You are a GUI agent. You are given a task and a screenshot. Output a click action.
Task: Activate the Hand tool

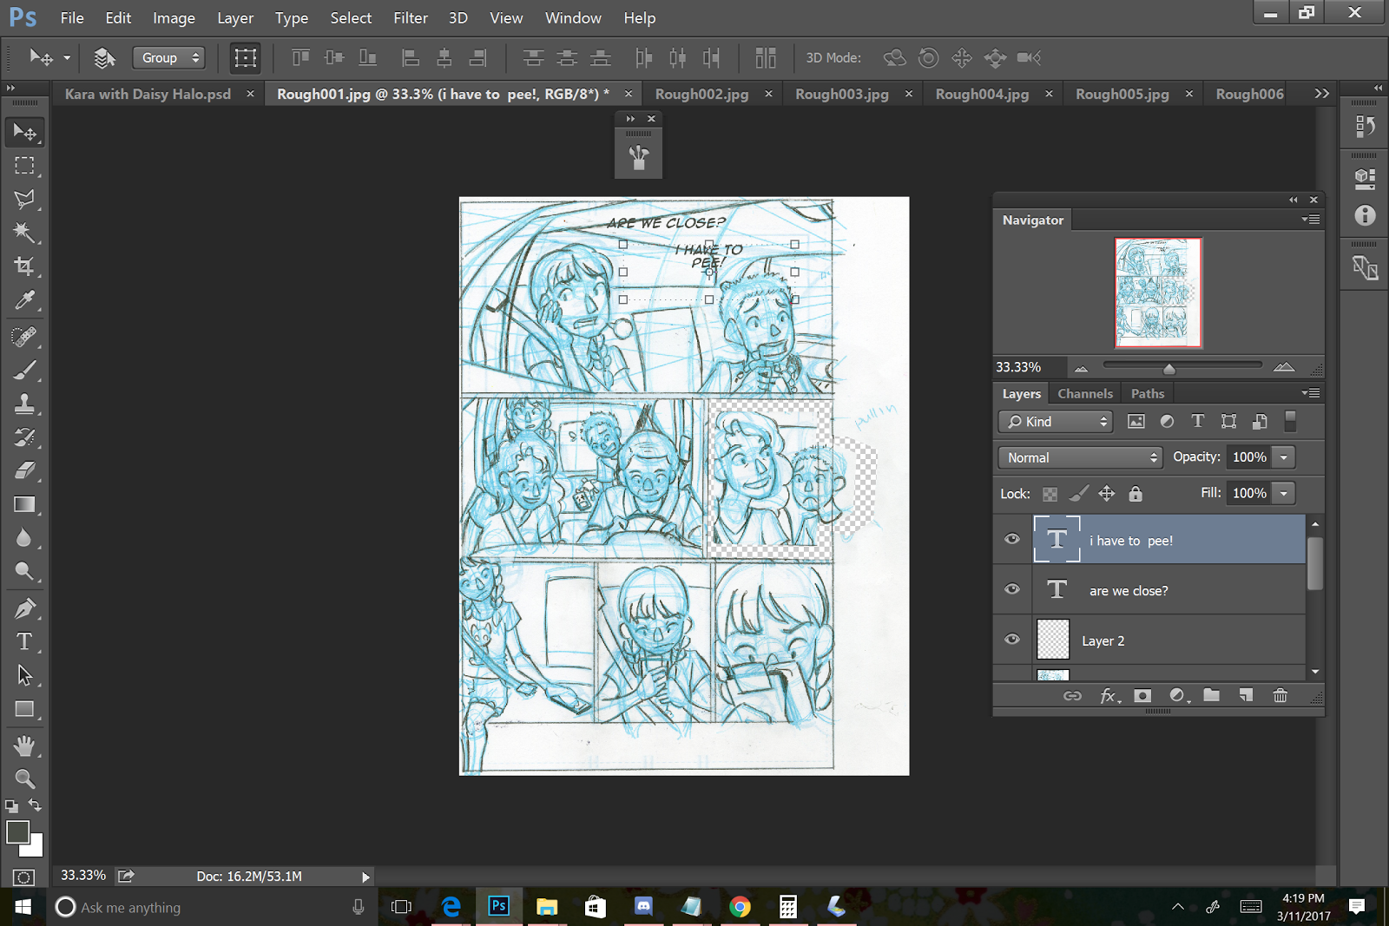tap(24, 745)
